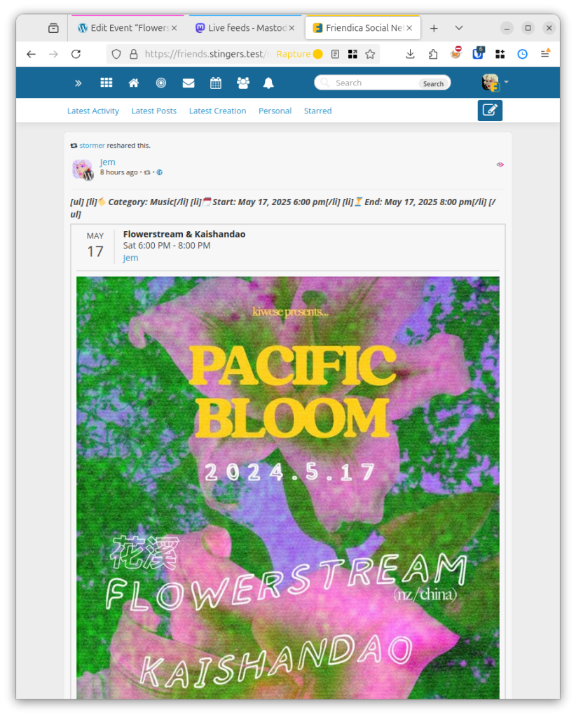Close the Friendica Social Network tab
Screen dimensions: 576x717
tap(409, 28)
